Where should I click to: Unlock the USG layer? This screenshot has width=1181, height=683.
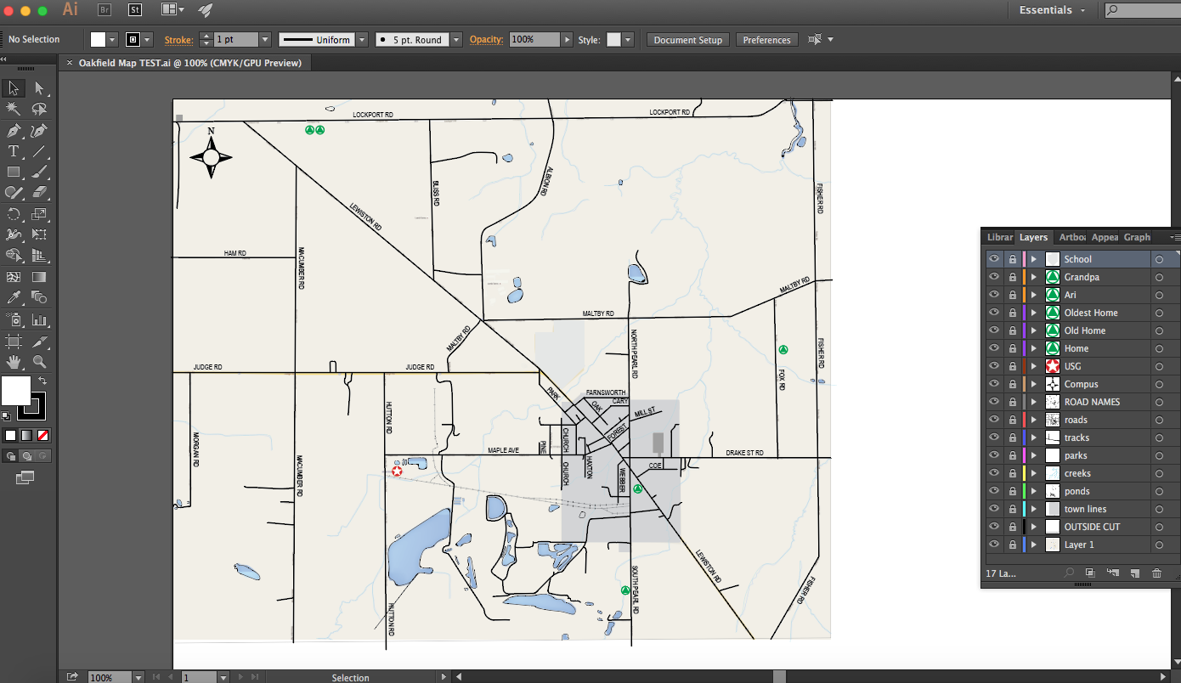click(1012, 366)
